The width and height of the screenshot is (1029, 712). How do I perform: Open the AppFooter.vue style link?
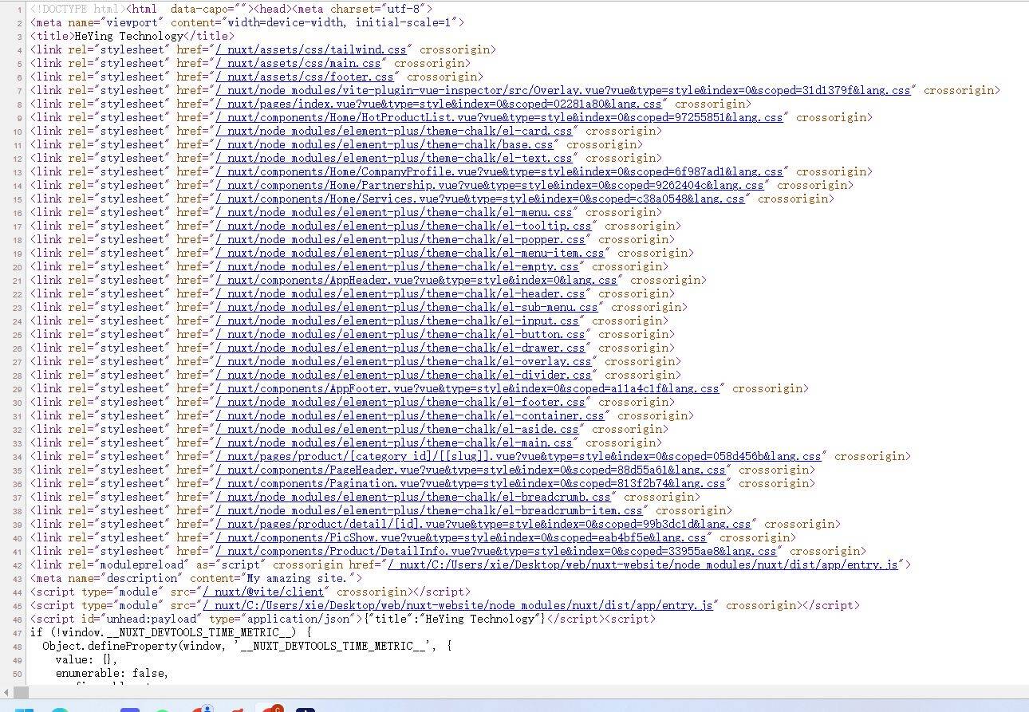click(467, 388)
